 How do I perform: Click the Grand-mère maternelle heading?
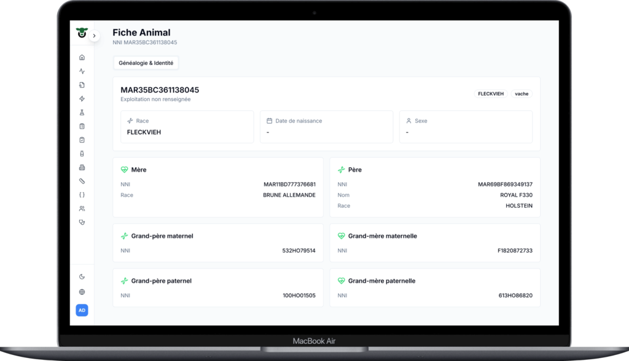tap(383, 236)
